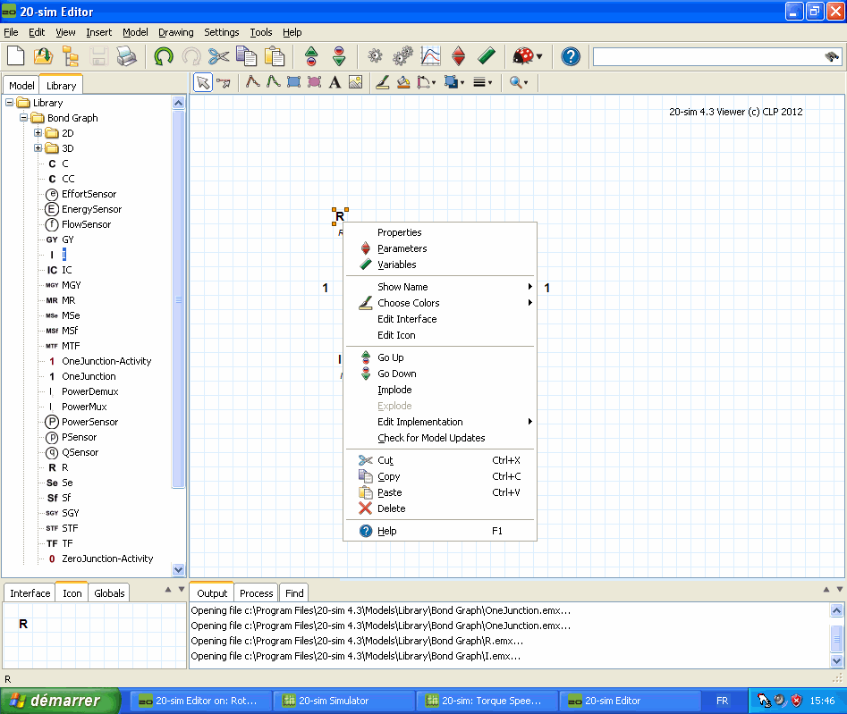Click the scissors Cut toolbar icon
847x714 pixels.
pyautogui.click(x=219, y=56)
